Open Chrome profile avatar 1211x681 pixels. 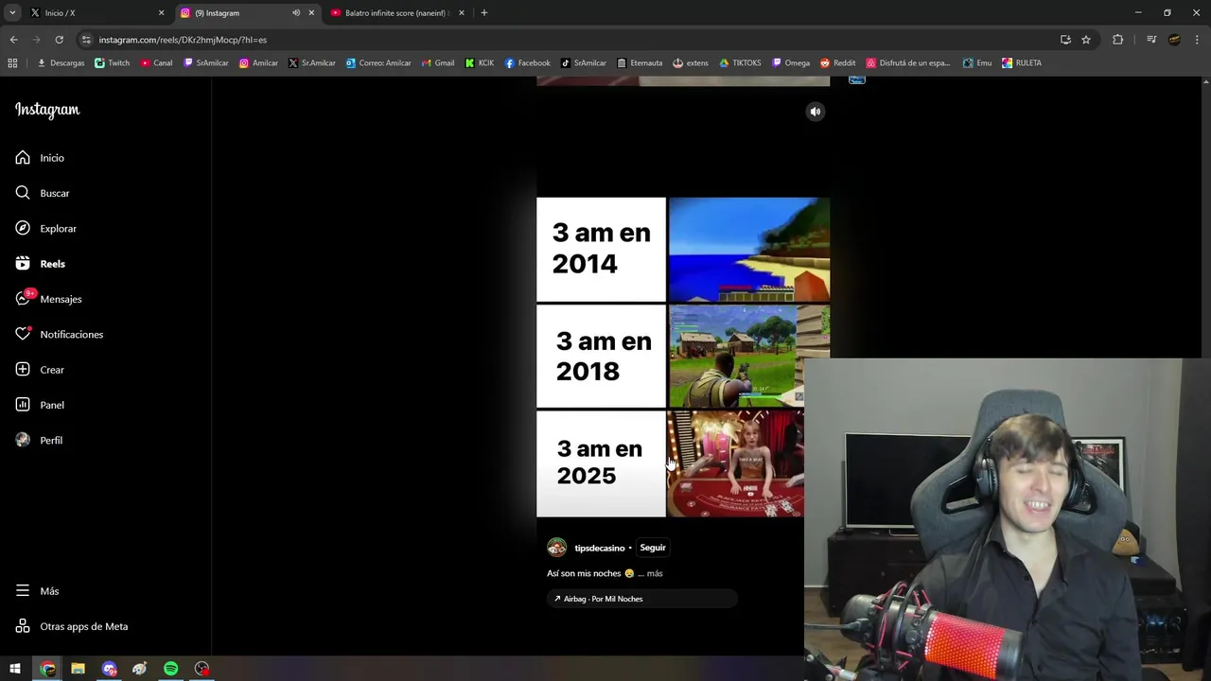point(1174,40)
